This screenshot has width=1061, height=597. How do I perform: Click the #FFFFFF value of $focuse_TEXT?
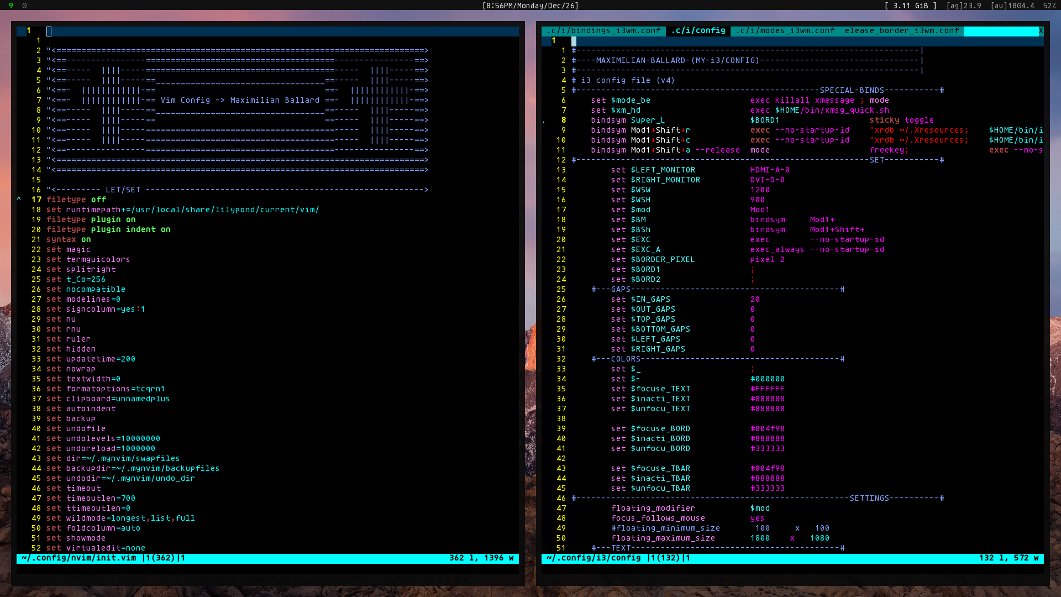click(x=767, y=389)
